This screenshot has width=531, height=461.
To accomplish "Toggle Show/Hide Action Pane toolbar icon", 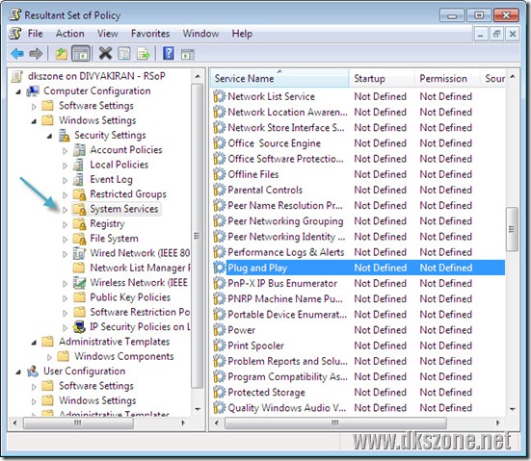I will pyautogui.click(x=188, y=54).
